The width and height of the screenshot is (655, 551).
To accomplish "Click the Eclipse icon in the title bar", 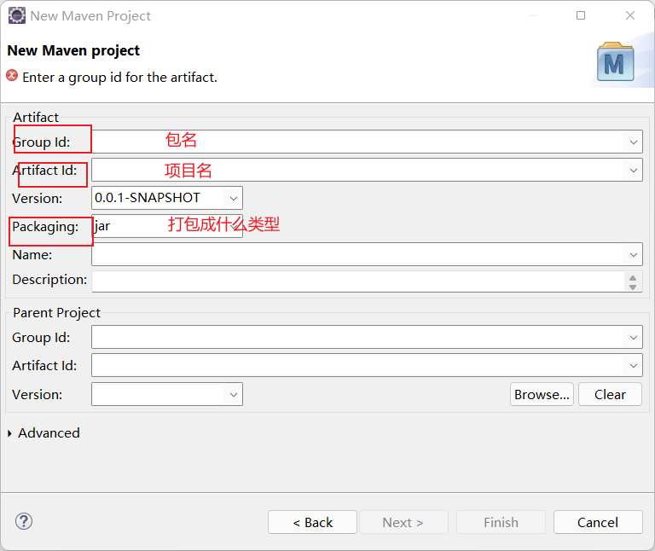I will (x=17, y=15).
